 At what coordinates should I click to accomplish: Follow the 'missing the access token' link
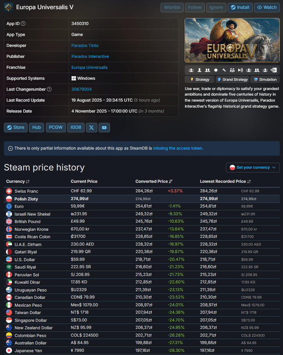178,148
